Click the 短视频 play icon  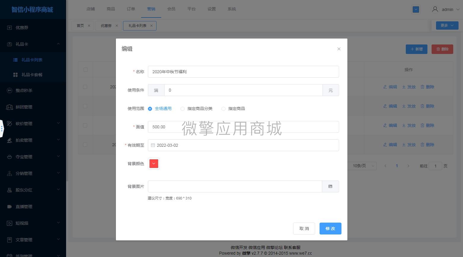click(9, 223)
